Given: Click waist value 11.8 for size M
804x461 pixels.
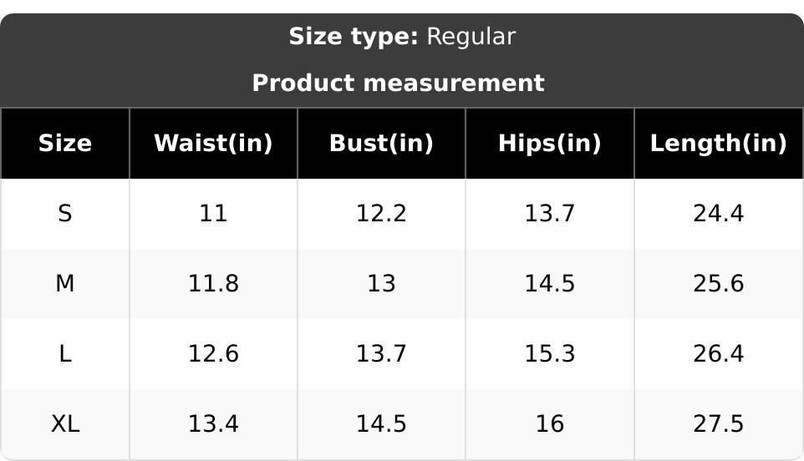Looking at the screenshot, I should pos(213,284).
